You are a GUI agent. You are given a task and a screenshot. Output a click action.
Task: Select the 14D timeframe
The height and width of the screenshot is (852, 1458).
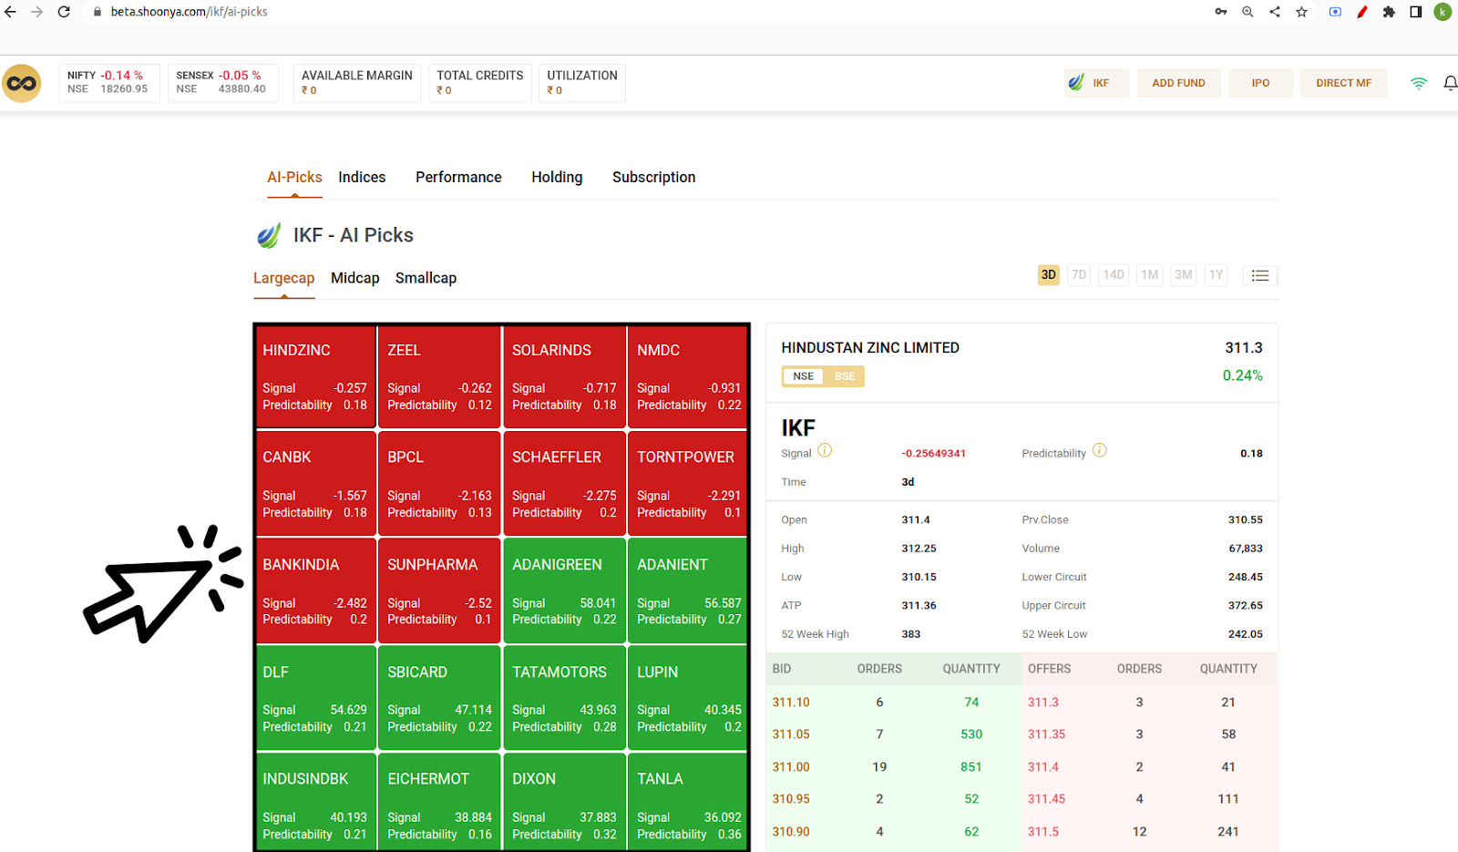pyautogui.click(x=1114, y=275)
